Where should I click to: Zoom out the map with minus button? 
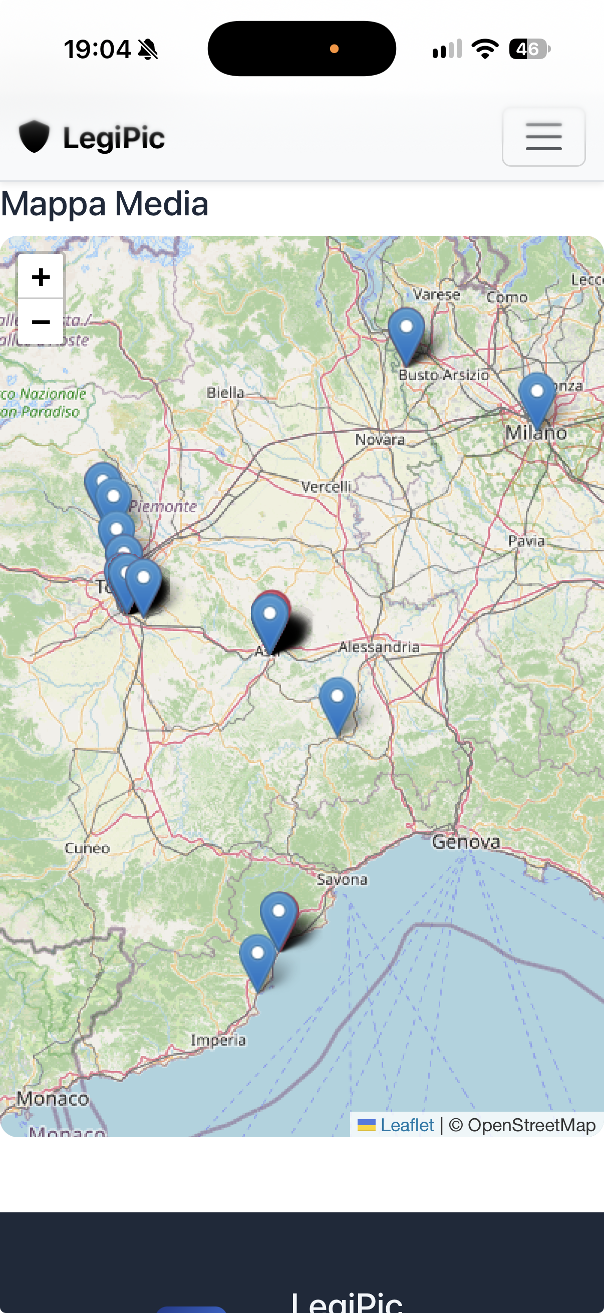[41, 321]
